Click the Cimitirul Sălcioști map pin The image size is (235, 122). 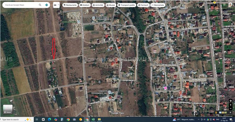pyautogui.click(x=79, y=22)
